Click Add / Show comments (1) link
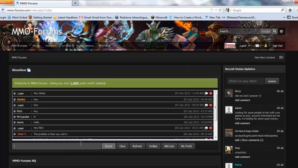Screen dimensions: 298x168 click(x=249, y=140)
